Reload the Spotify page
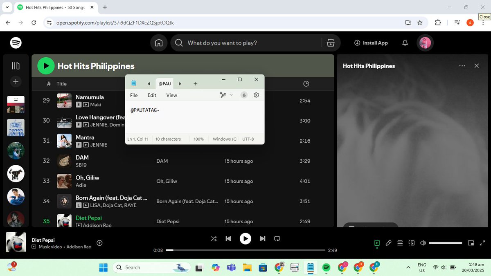 [34, 22]
